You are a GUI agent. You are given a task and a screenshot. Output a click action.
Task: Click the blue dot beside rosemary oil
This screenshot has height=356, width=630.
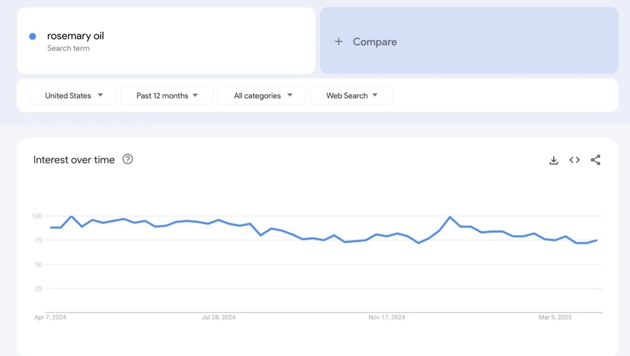33,36
